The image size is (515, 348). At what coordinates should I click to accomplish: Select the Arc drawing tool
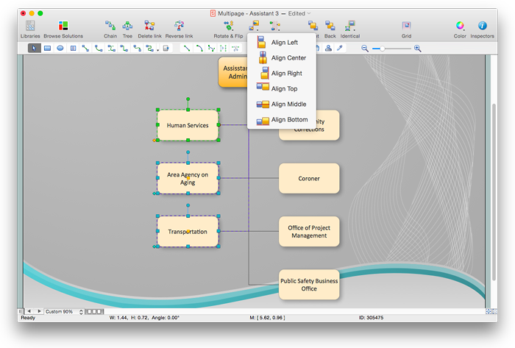point(199,49)
